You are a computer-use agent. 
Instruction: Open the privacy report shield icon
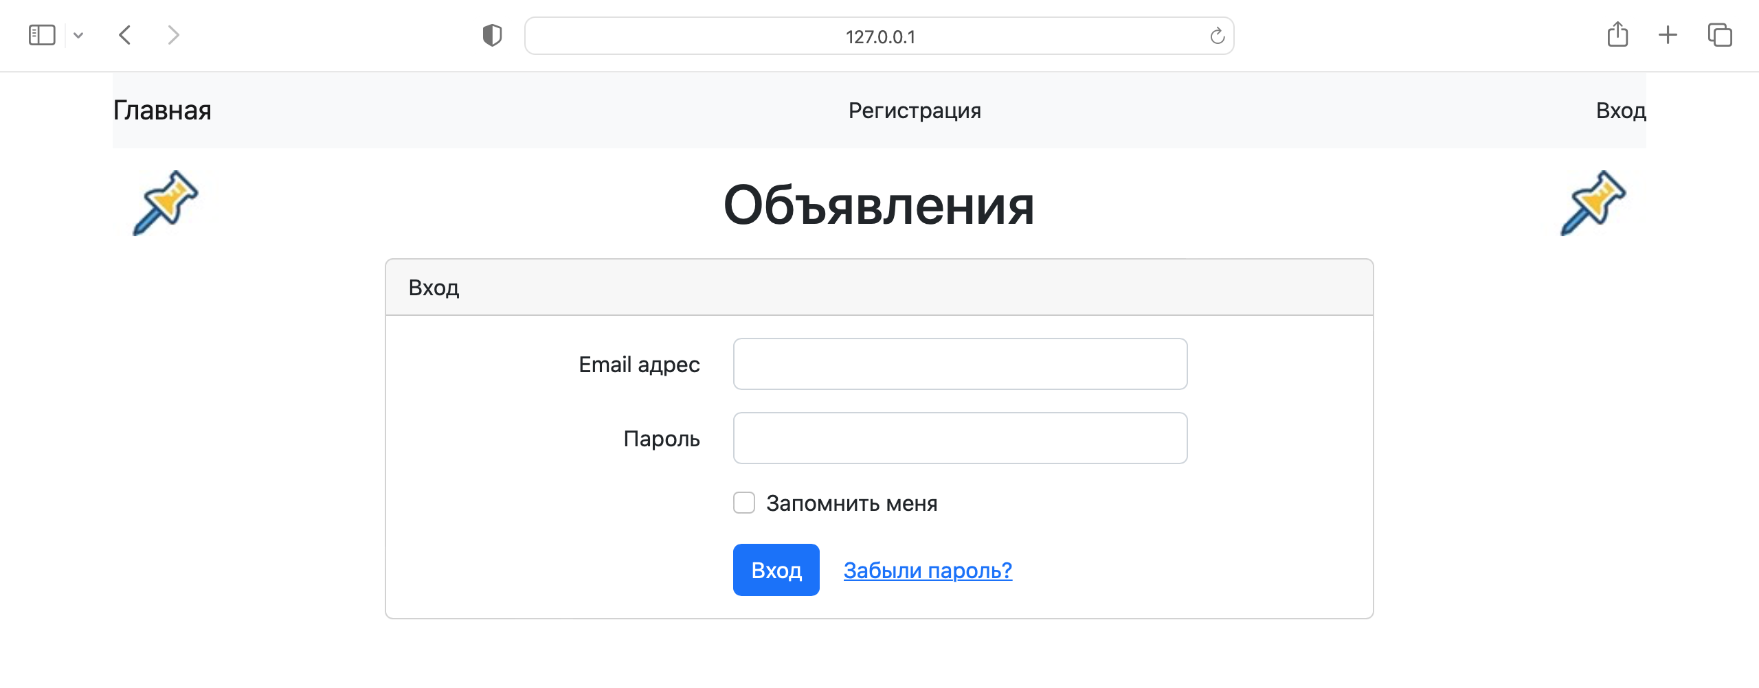coord(492,36)
